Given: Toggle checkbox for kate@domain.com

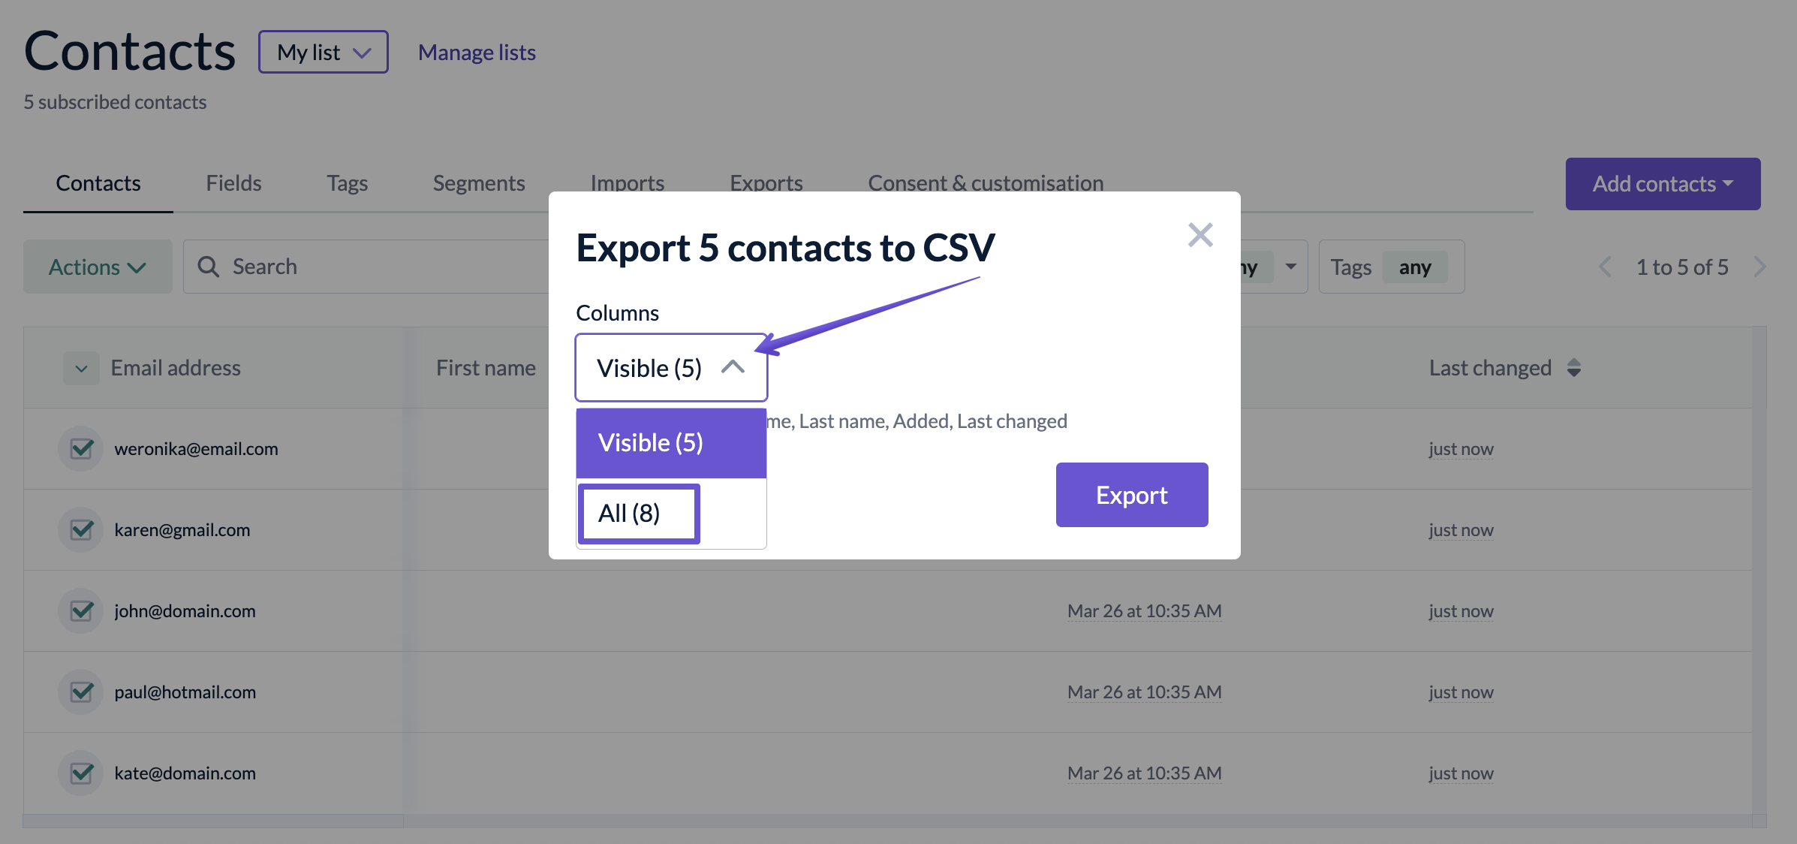Looking at the screenshot, I should coord(81,773).
